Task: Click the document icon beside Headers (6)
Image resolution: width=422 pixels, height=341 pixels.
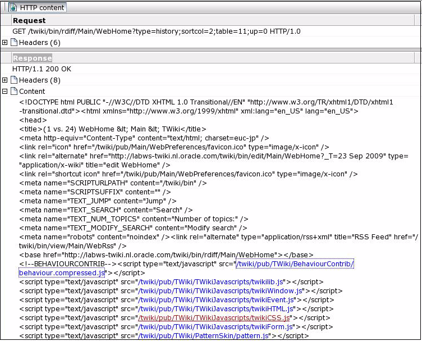Action: coord(13,42)
